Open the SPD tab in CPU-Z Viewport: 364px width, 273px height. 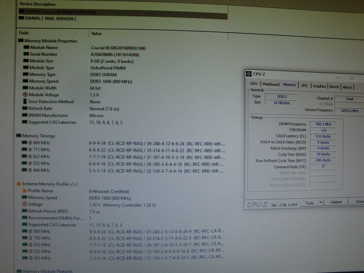tap(304, 85)
